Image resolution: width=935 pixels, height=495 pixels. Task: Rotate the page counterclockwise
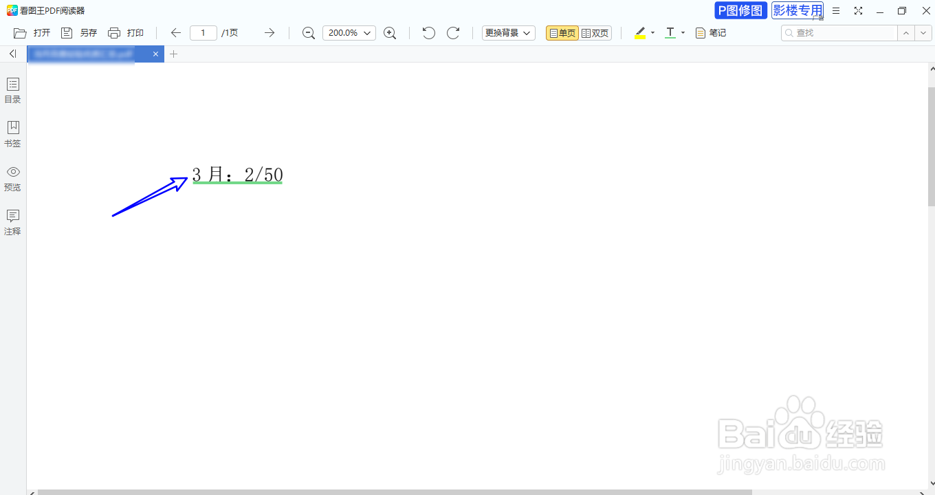pyautogui.click(x=429, y=33)
